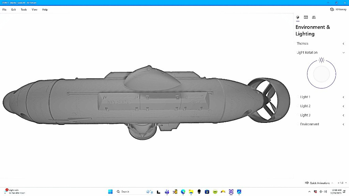The height and width of the screenshot is (196, 349).
Task: Open the File menu
Action: coord(4,10)
